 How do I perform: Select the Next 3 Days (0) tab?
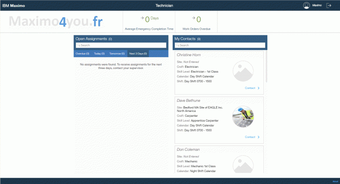(x=138, y=54)
